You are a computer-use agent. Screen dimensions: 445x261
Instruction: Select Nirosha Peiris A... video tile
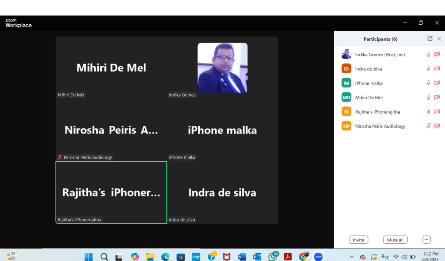pos(111,130)
